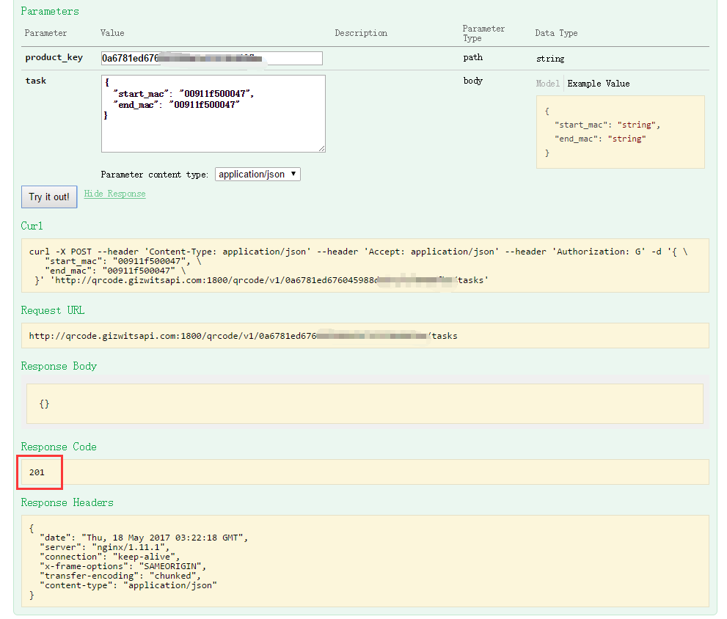Click the Curl section heading

[32, 226]
